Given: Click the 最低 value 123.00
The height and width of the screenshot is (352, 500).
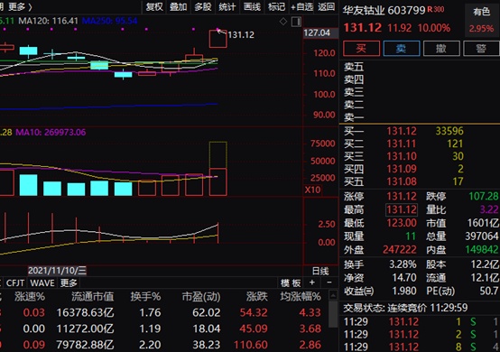Looking at the screenshot, I should [402, 223].
